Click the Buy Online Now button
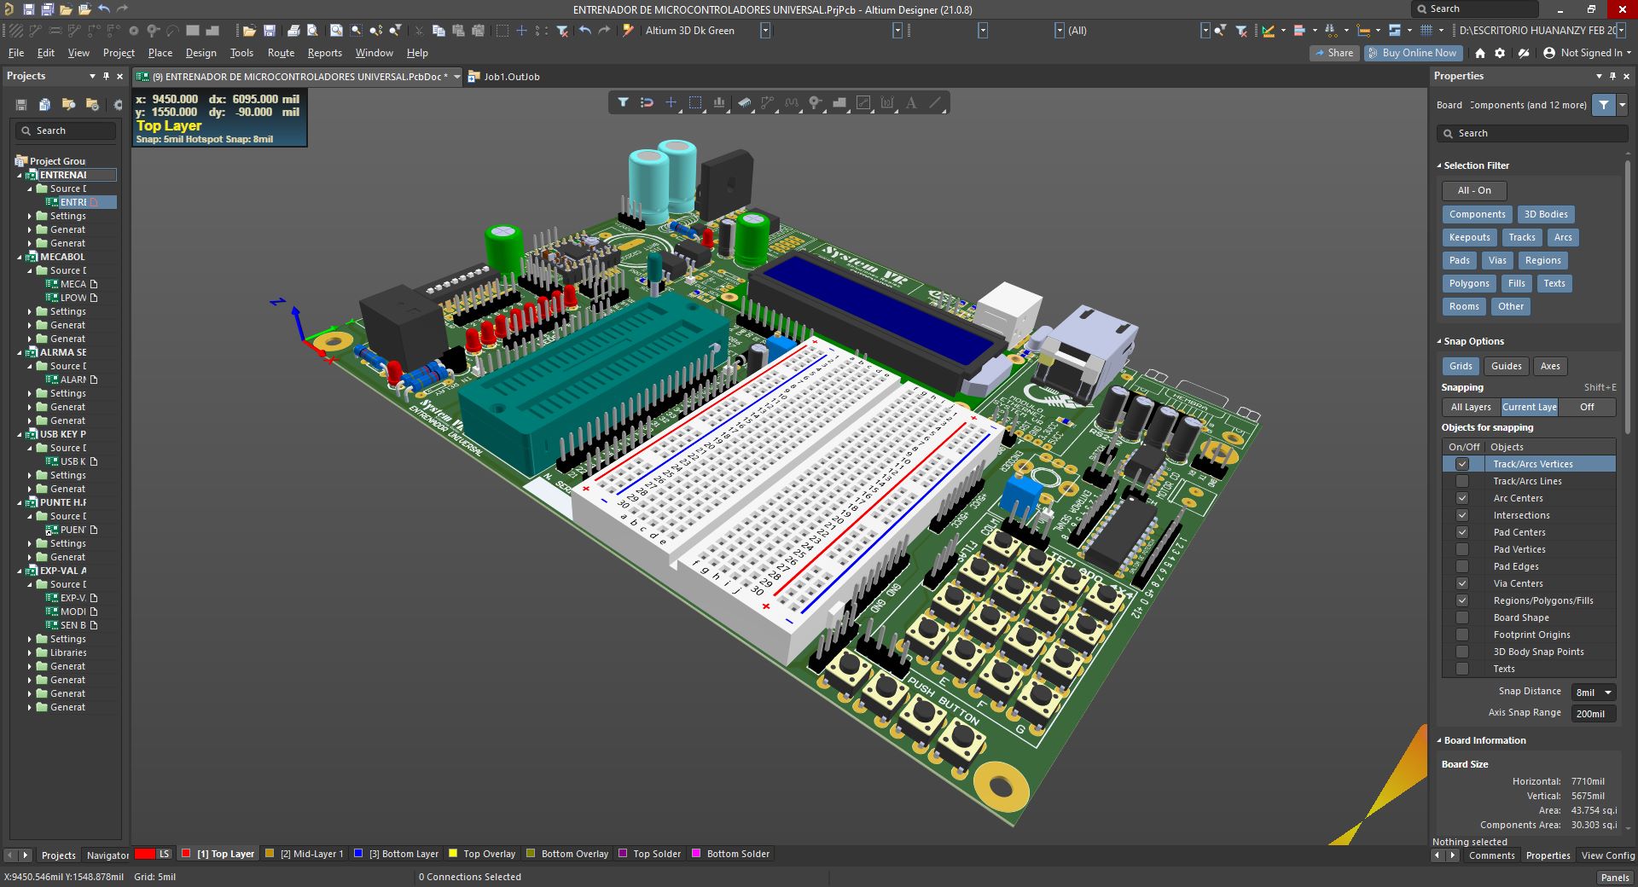 [x=1413, y=53]
